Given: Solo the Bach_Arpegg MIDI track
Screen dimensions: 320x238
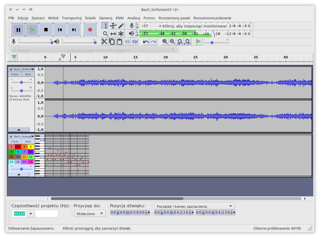Looking at the screenshot, I should 28,142.
